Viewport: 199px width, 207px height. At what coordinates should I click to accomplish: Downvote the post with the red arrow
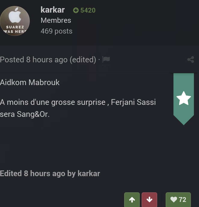point(149,200)
